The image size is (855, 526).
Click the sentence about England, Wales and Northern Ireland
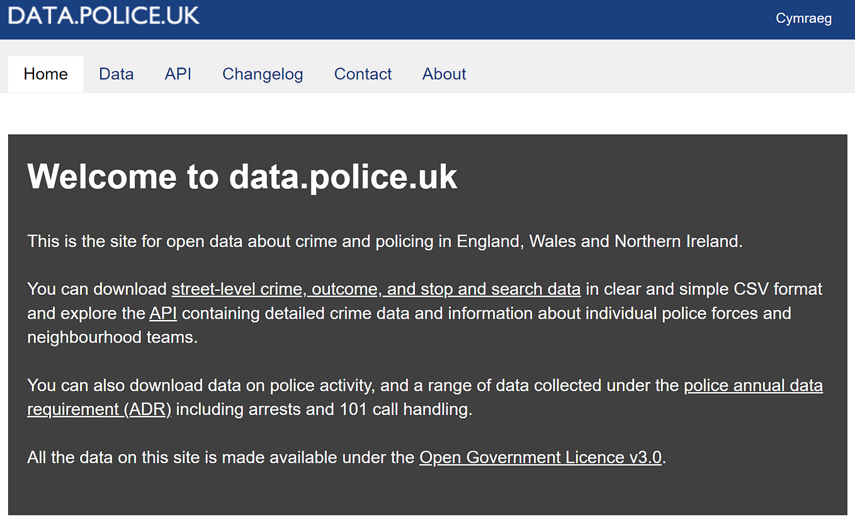tap(385, 241)
